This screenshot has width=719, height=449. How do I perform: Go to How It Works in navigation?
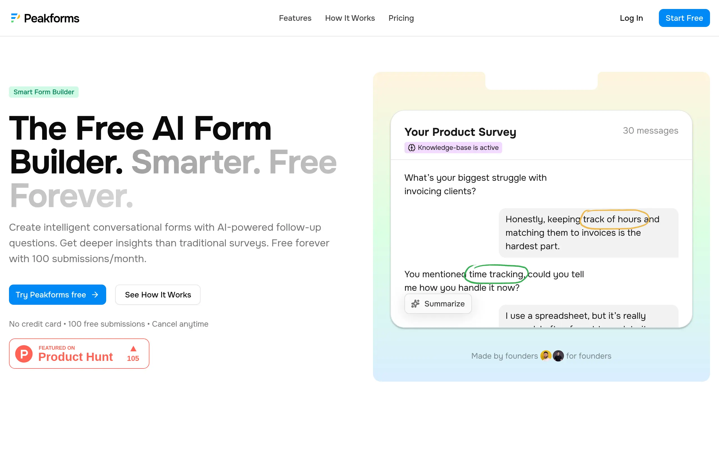[x=350, y=18]
